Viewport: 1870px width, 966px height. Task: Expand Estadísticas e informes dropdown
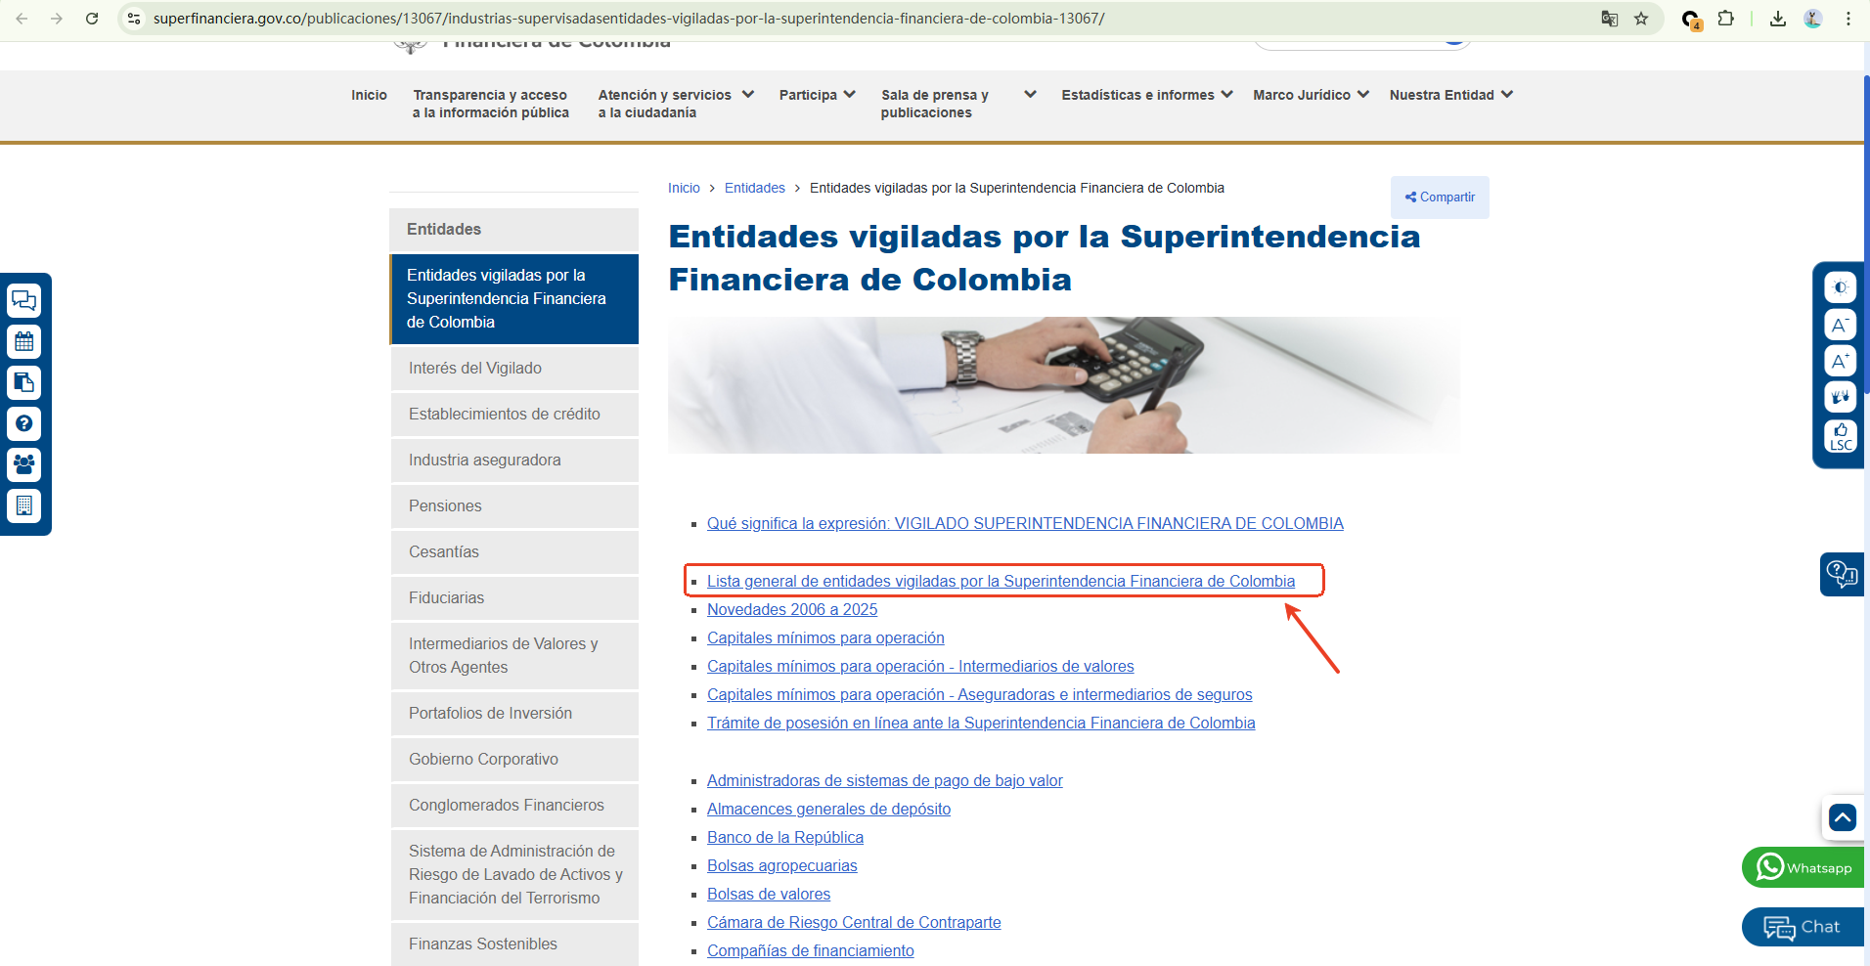(1147, 95)
